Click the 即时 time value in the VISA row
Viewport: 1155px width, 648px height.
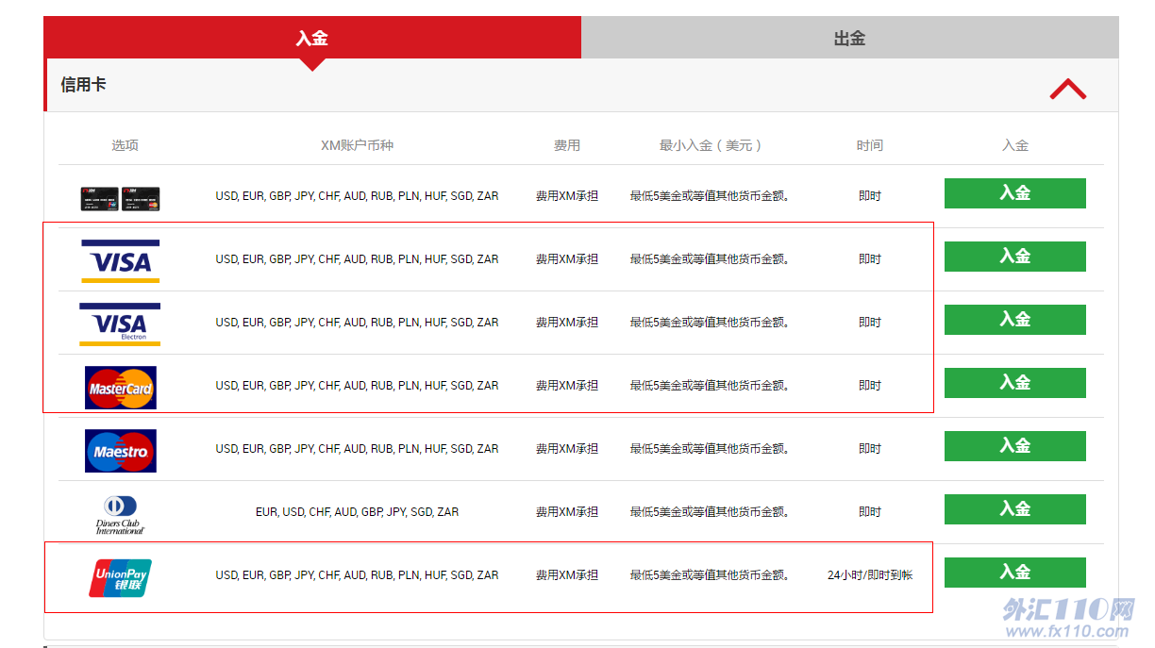point(870,259)
